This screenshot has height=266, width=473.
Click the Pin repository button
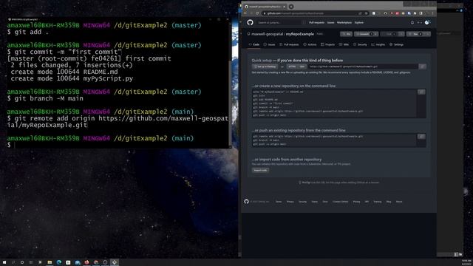point(347,34)
